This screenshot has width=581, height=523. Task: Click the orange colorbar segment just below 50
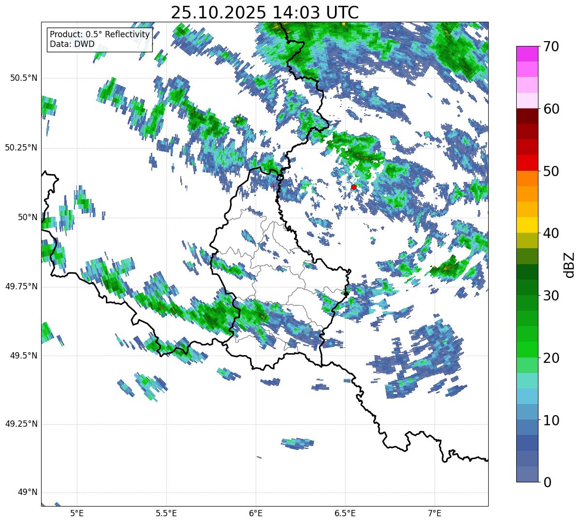(527, 179)
